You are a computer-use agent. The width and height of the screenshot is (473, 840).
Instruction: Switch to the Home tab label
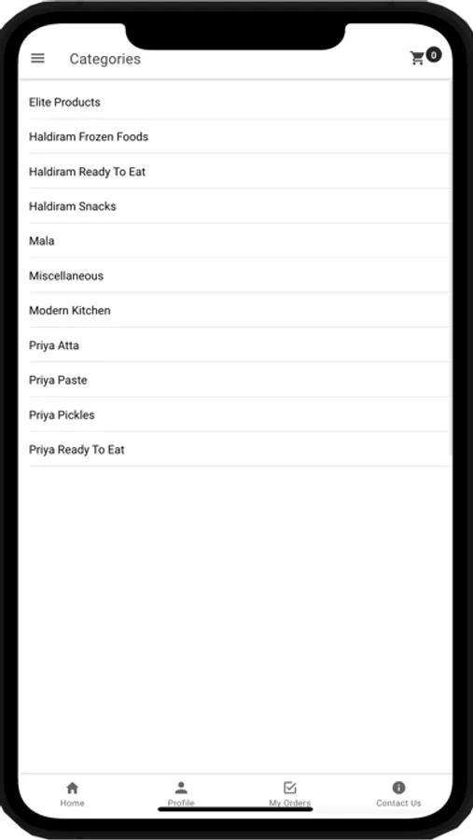click(73, 803)
